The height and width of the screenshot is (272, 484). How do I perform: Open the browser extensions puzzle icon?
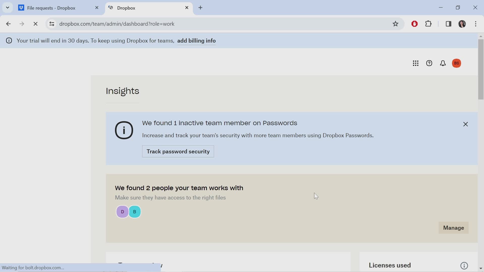[x=429, y=24]
